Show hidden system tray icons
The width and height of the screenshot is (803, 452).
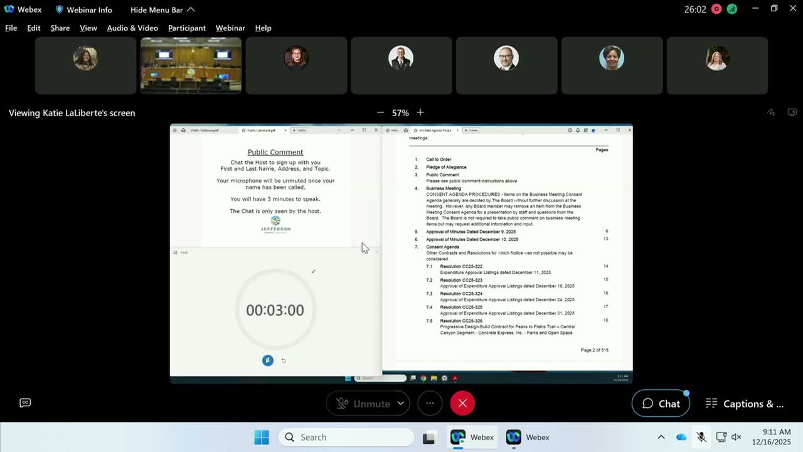[x=661, y=437]
